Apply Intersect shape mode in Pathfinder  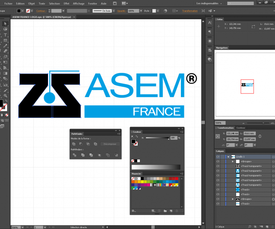[x=88, y=144]
